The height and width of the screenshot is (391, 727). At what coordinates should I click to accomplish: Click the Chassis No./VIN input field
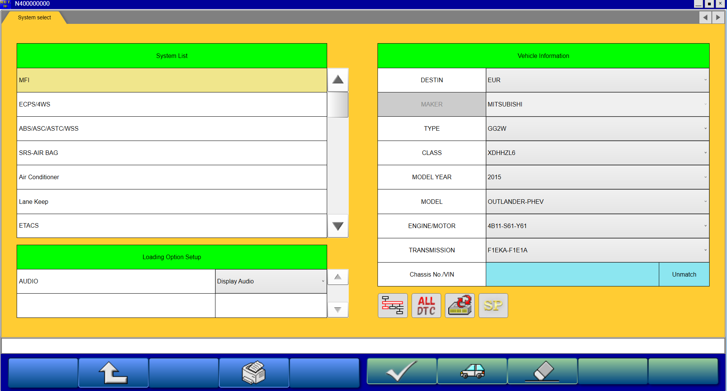572,274
